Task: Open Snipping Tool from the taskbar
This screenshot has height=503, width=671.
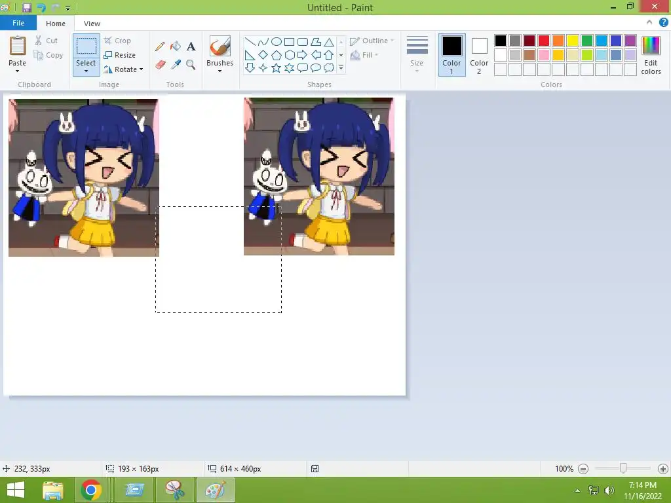Action: click(174, 490)
